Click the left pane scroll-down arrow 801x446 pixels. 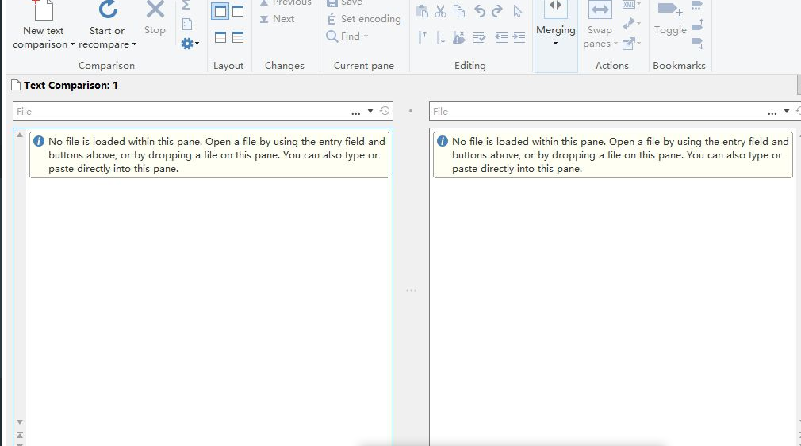pyautogui.click(x=20, y=422)
